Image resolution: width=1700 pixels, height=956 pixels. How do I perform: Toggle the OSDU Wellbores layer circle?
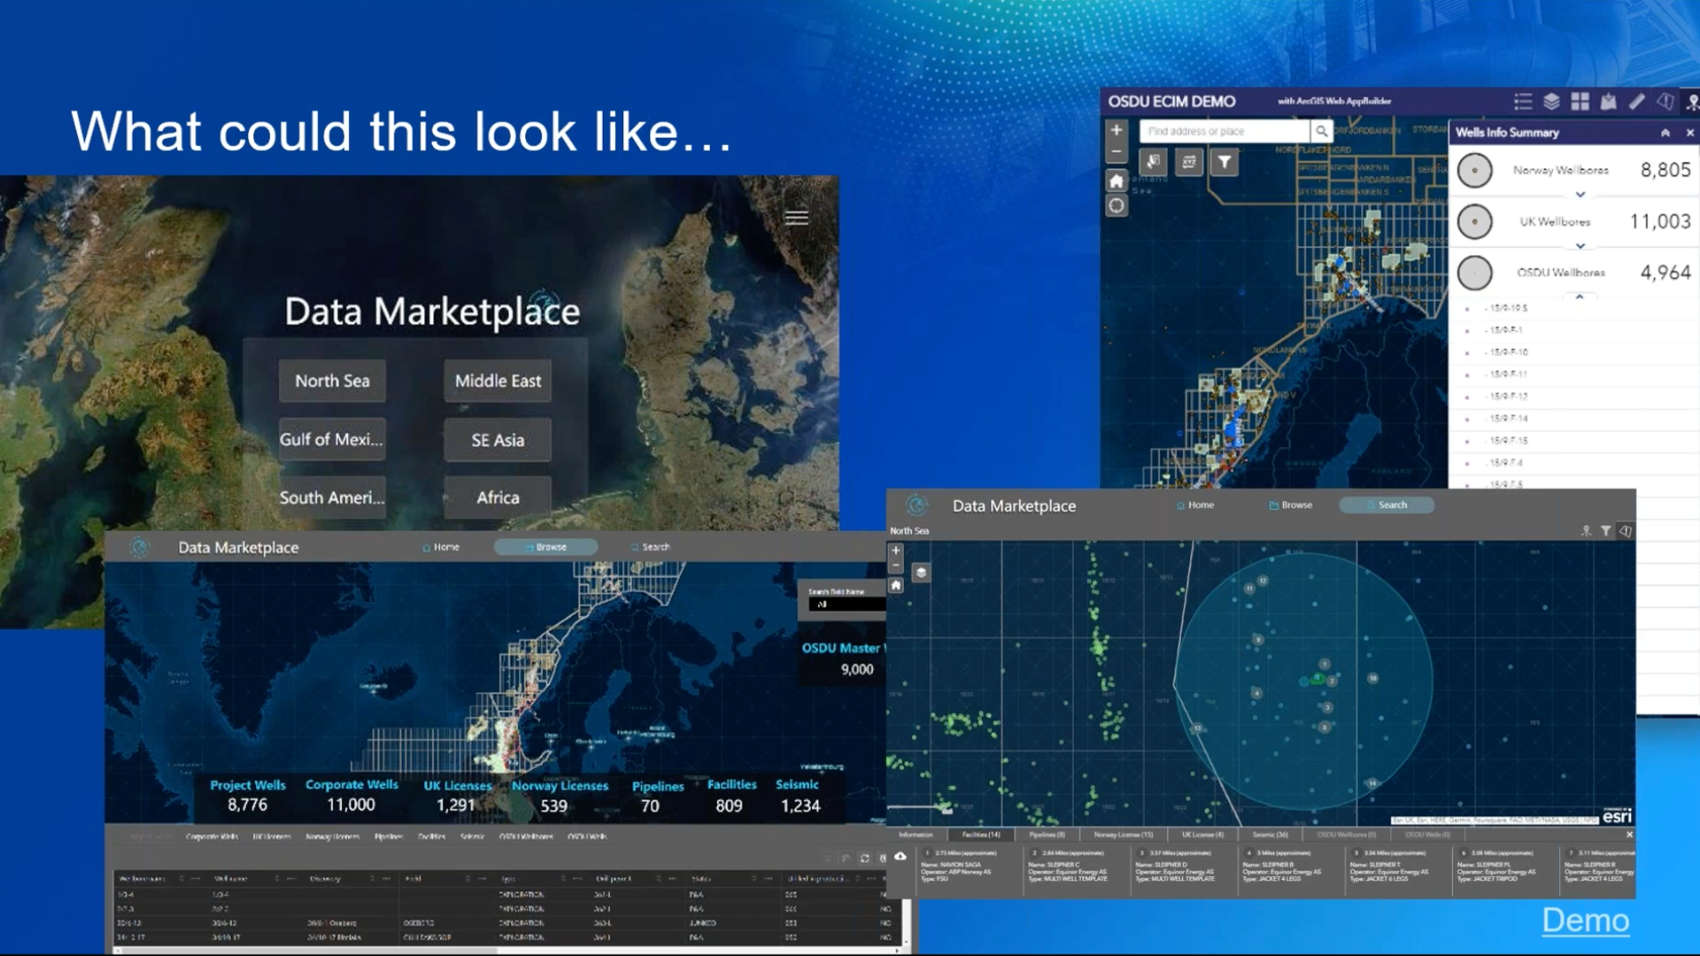point(1475,273)
